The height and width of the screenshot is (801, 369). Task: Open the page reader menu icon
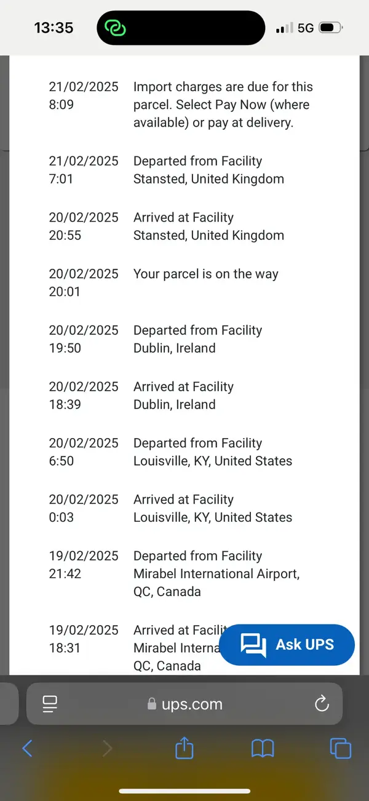point(50,704)
